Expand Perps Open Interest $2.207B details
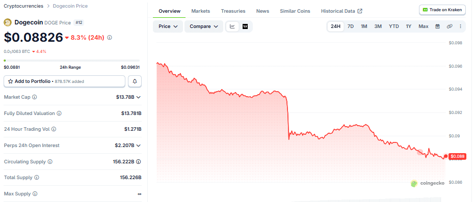The image size is (474, 202). click(x=139, y=145)
